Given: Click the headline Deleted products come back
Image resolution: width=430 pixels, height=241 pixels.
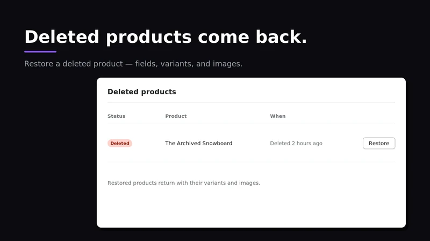Looking at the screenshot, I should (166, 37).
